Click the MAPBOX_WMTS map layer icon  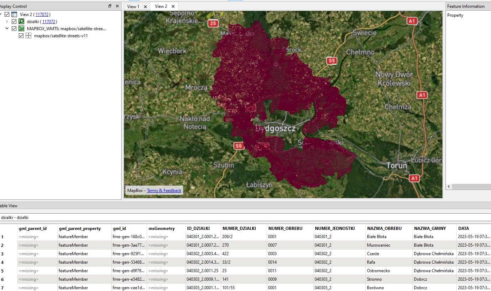[x=21, y=29]
